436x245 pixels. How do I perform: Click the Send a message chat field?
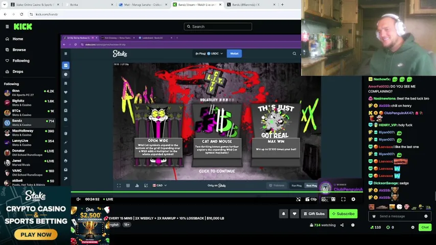click(400, 216)
